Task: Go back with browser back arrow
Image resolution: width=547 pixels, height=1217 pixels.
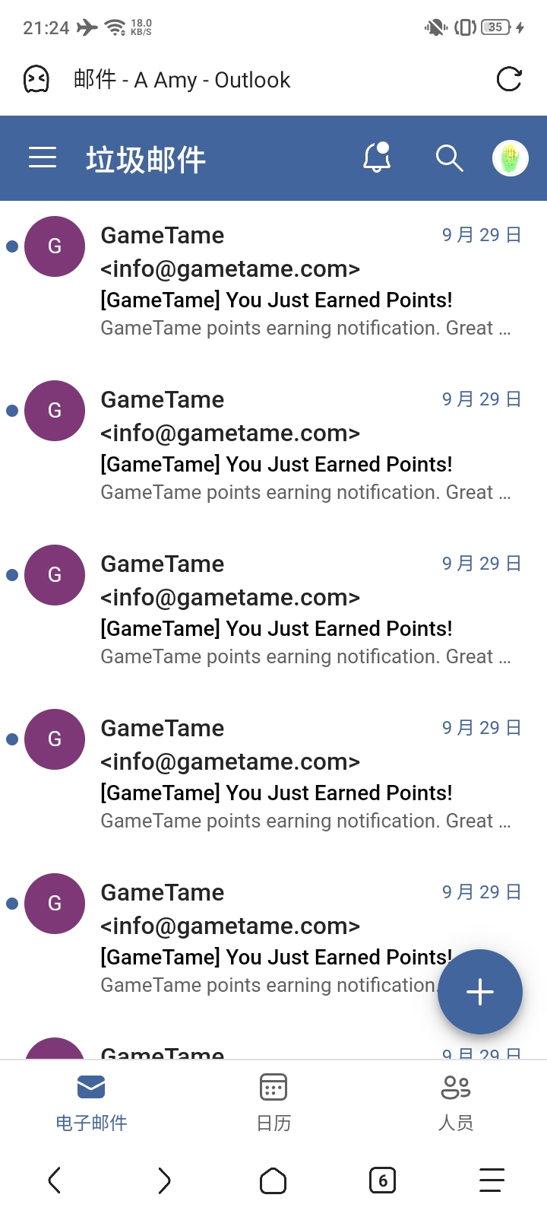Action: pyautogui.click(x=54, y=1180)
